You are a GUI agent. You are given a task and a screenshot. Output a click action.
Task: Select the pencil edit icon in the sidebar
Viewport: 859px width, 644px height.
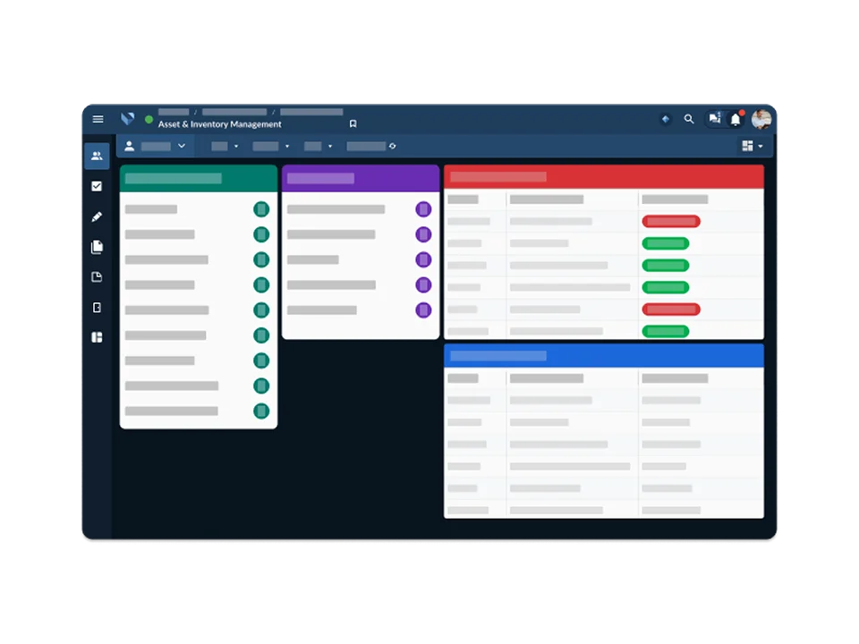coord(97,216)
